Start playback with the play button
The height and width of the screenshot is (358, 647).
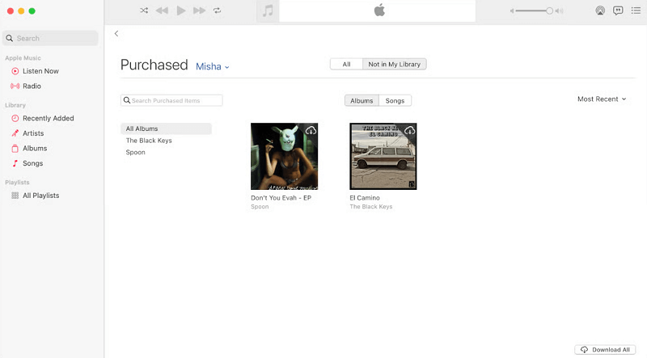(180, 11)
